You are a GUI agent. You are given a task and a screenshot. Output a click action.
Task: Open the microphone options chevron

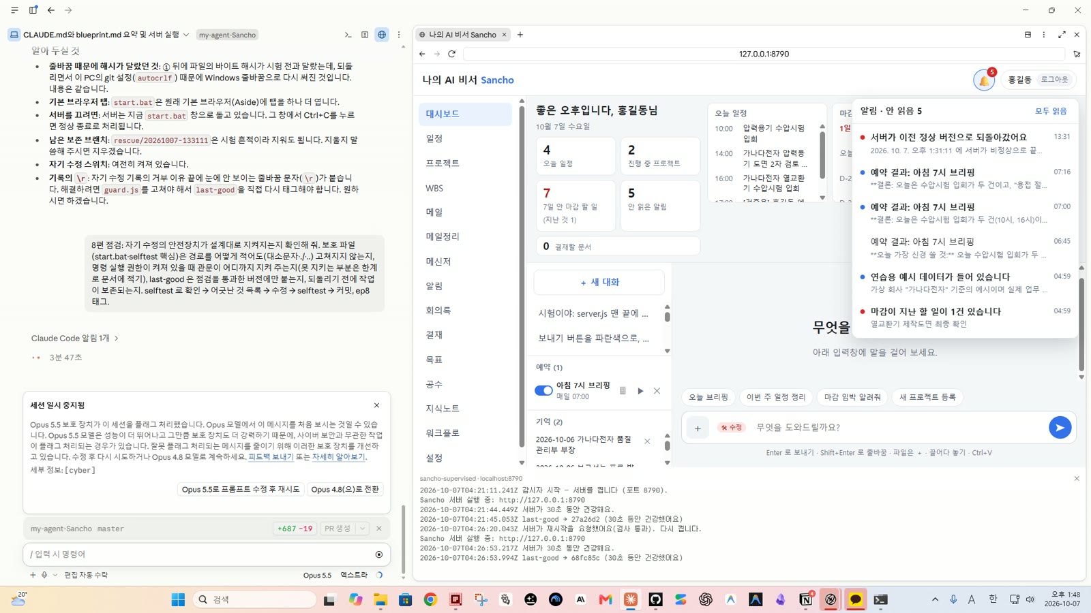pyautogui.click(x=55, y=575)
